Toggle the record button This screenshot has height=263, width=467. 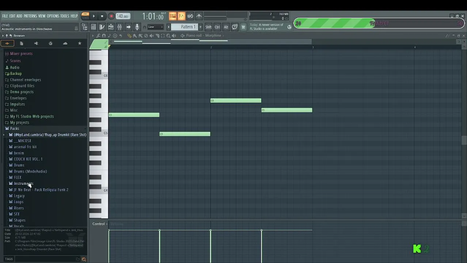coord(111,16)
